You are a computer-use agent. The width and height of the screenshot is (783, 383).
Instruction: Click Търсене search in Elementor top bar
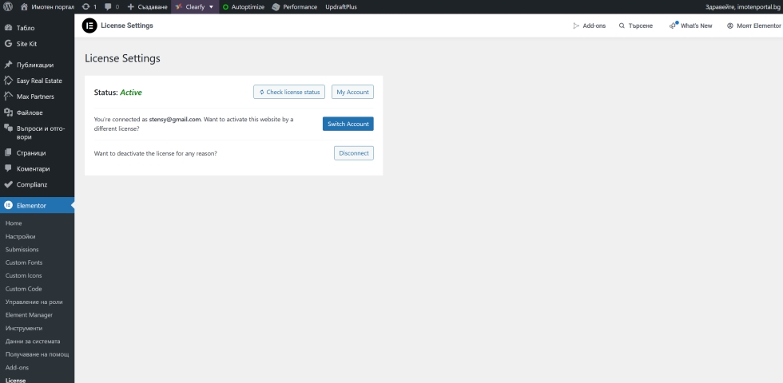pyautogui.click(x=636, y=26)
